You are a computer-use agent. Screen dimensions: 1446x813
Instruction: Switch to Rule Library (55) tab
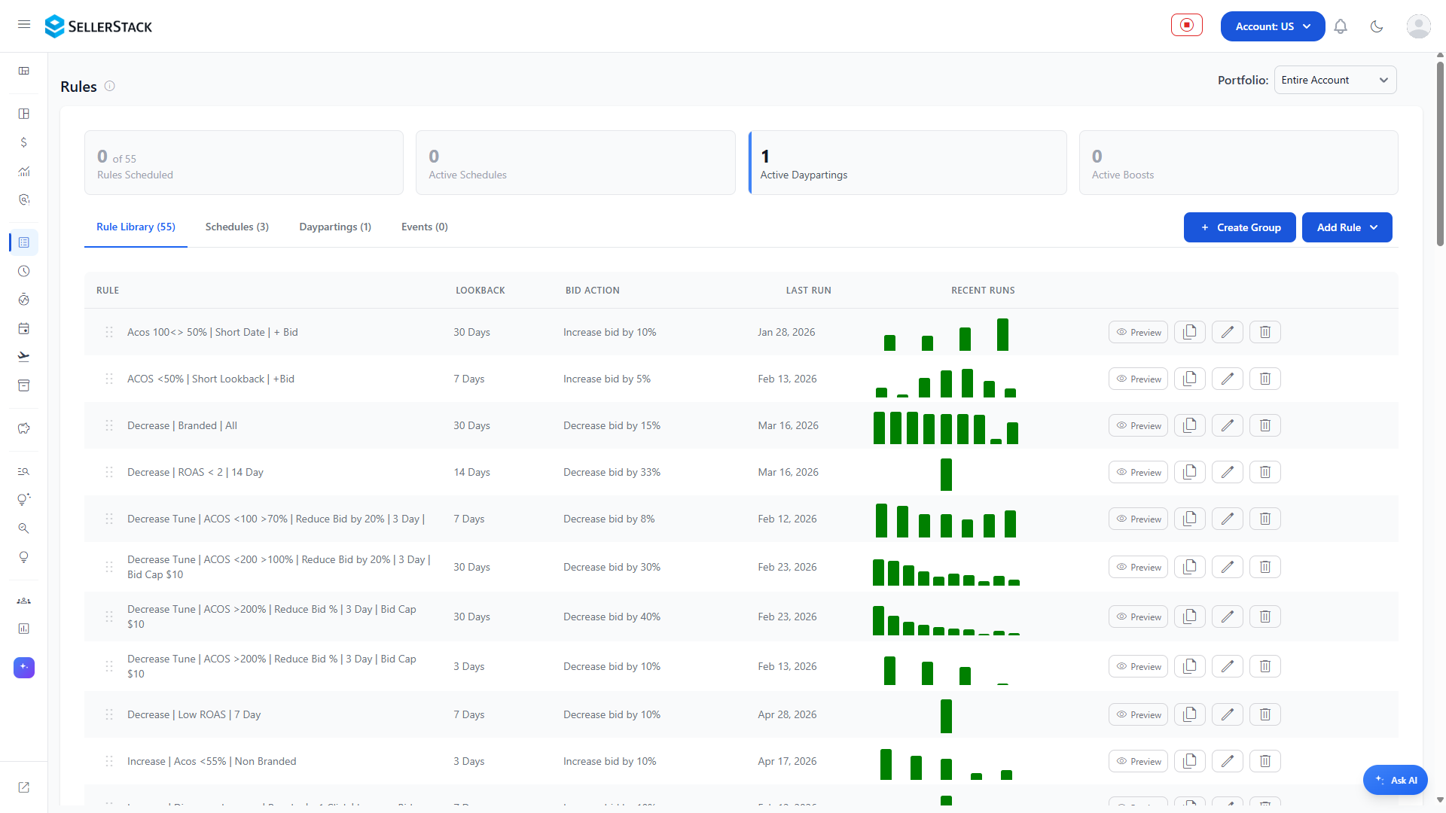pyautogui.click(x=136, y=227)
